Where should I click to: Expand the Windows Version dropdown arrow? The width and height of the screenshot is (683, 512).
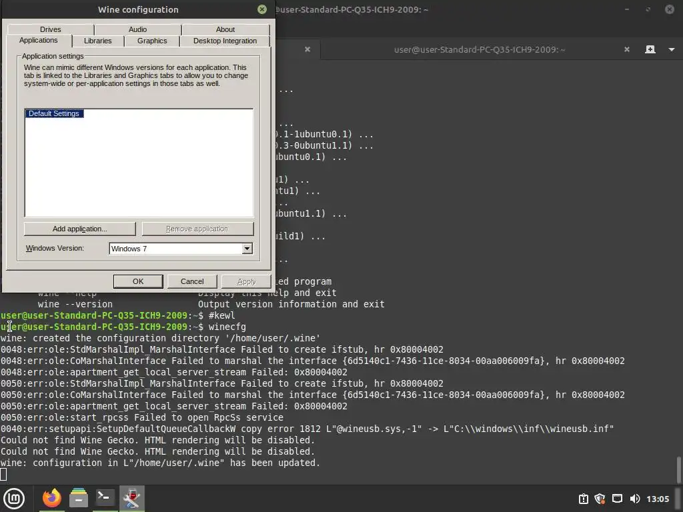(247, 249)
